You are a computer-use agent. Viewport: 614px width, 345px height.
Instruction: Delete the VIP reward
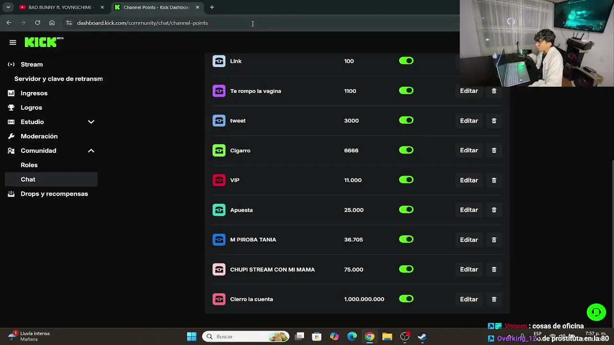pyautogui.click(x=494, y=180)
